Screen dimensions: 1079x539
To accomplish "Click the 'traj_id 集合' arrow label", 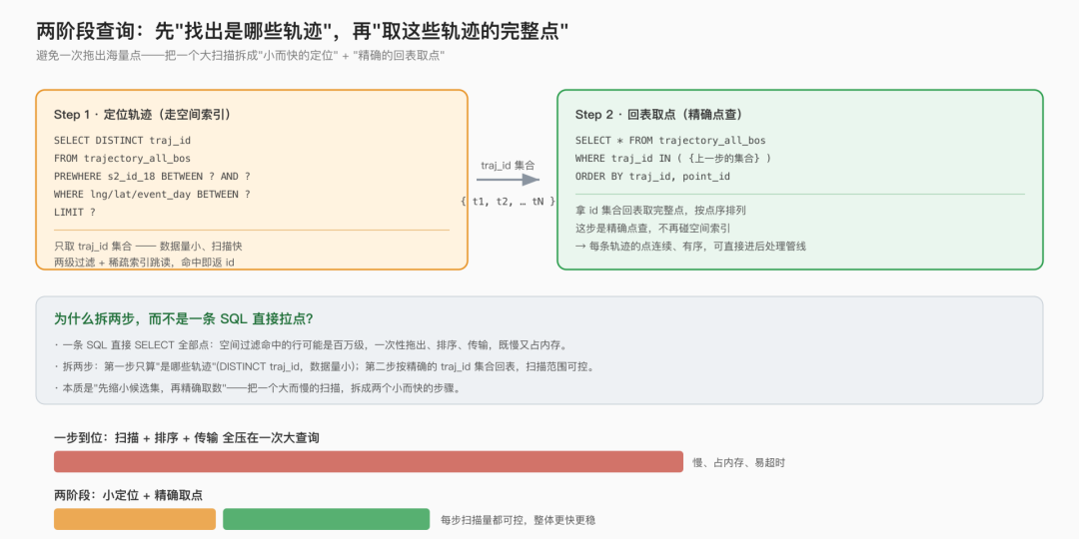I will point(508,165).
